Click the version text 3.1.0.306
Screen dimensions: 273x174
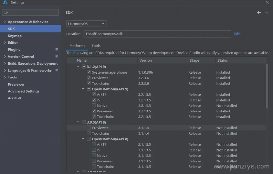[x=146, y=72]
